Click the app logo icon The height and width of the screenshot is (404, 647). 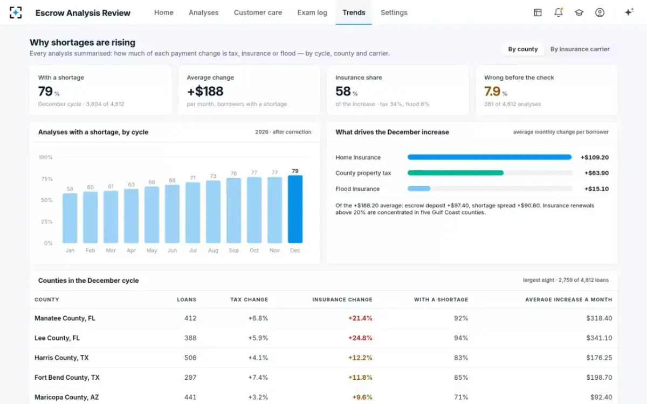(x=16, y=12)
